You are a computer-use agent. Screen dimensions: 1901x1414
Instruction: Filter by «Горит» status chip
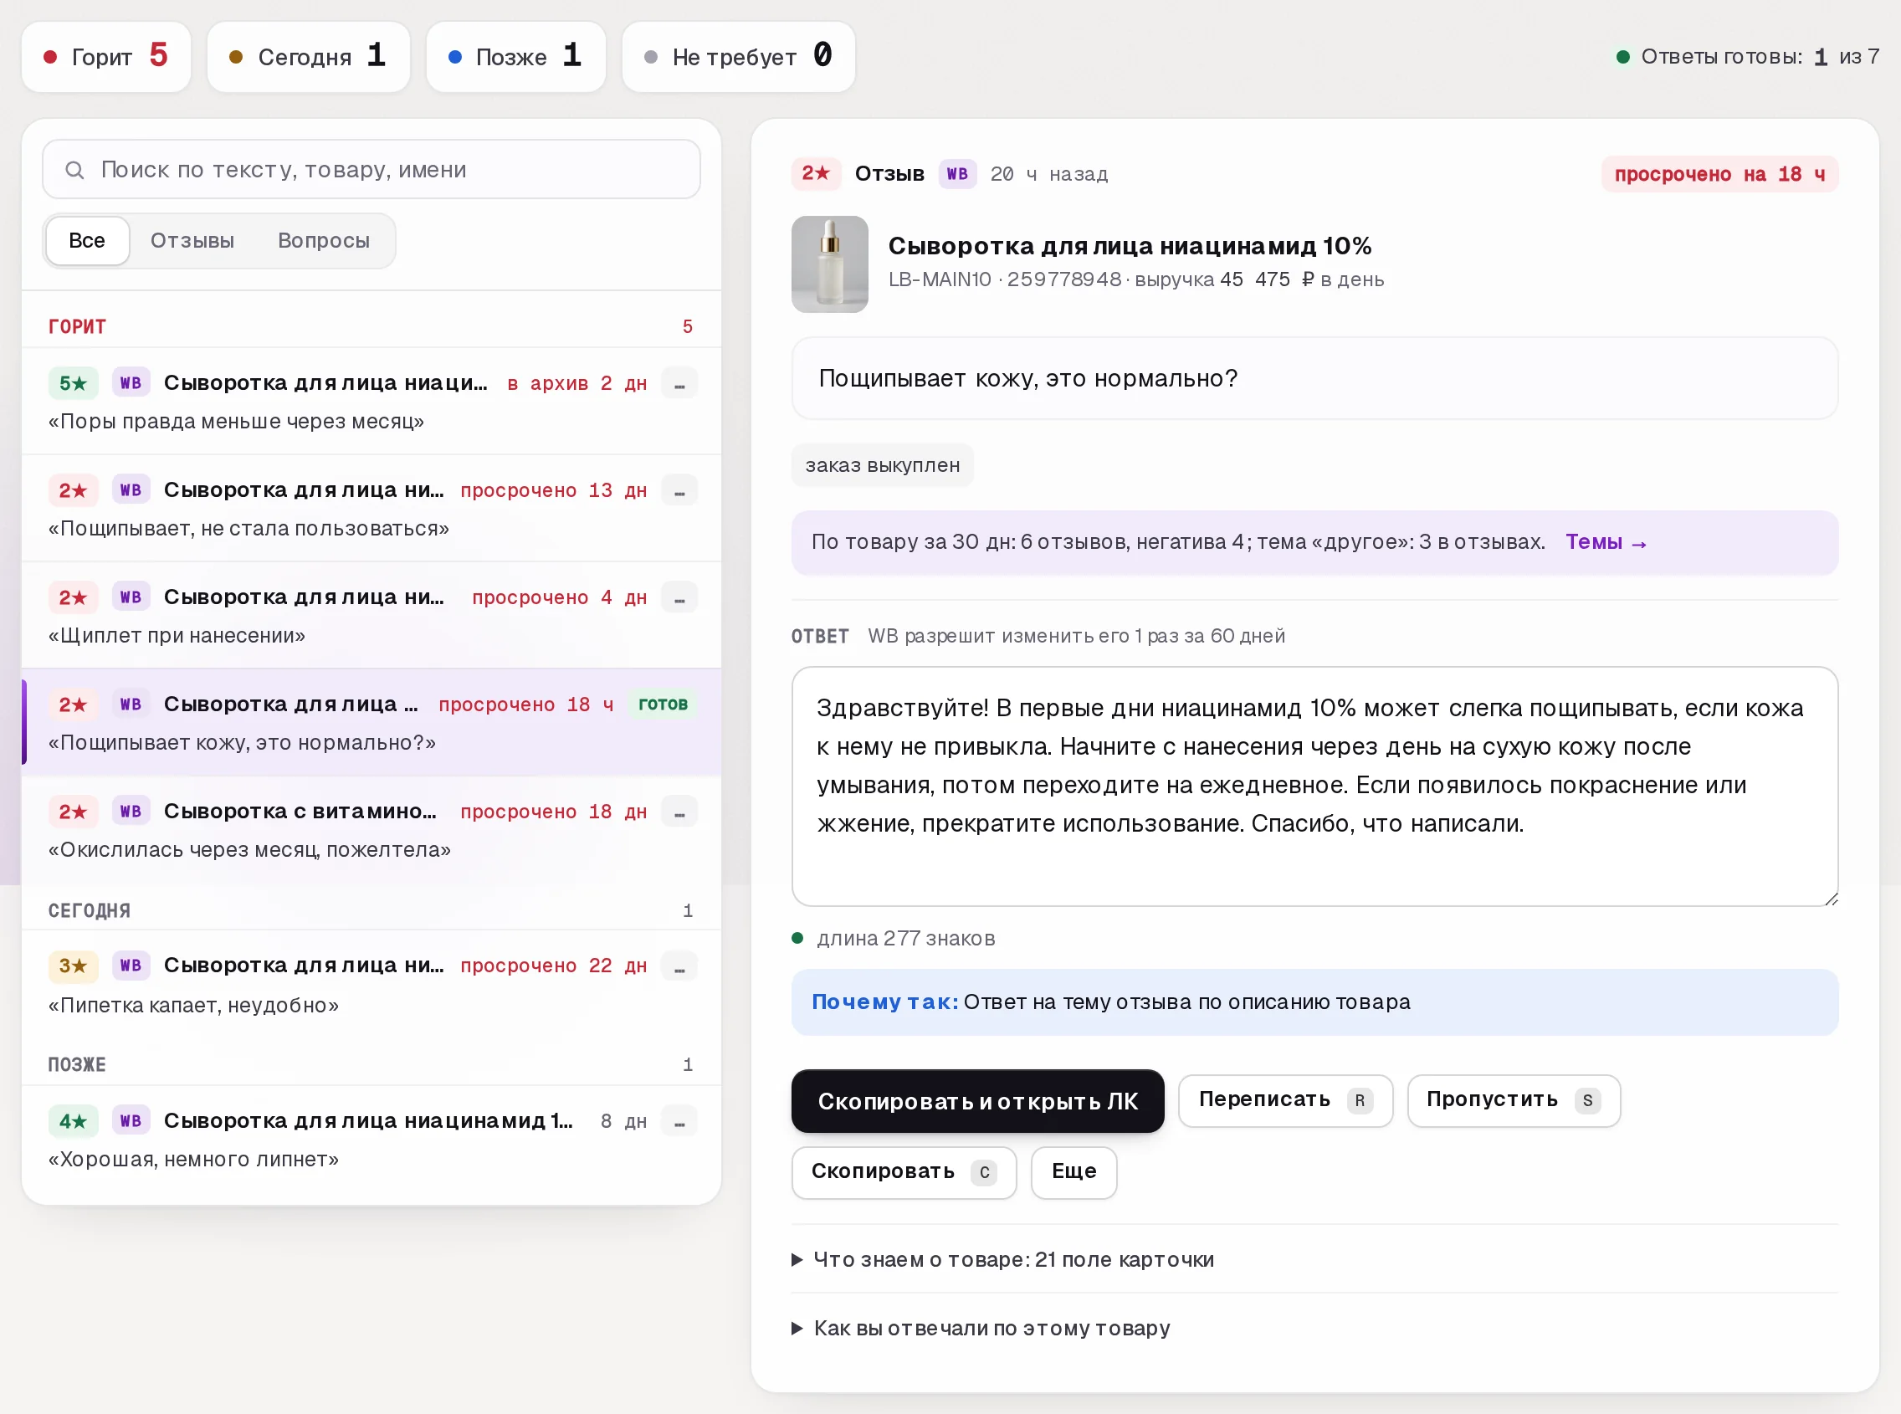pos(106,57)
